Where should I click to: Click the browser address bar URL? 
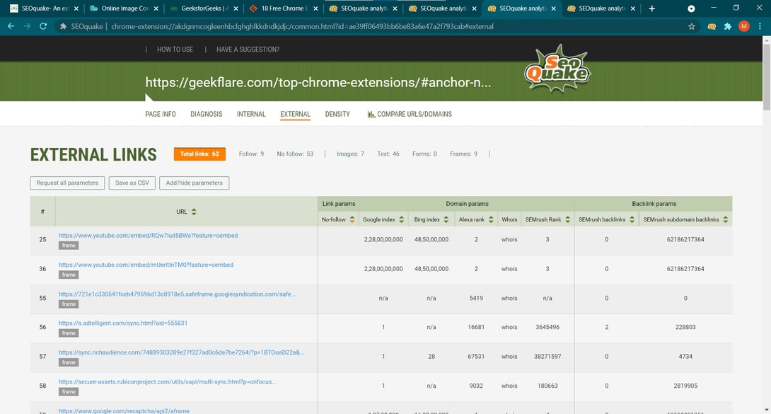302,27
